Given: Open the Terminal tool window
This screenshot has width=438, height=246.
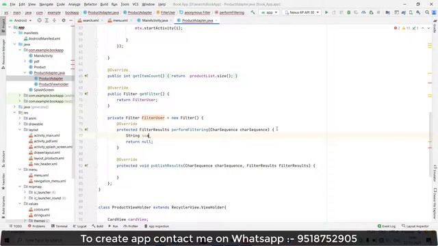Looking at the screenshot, I should click(x=60, y=226).
